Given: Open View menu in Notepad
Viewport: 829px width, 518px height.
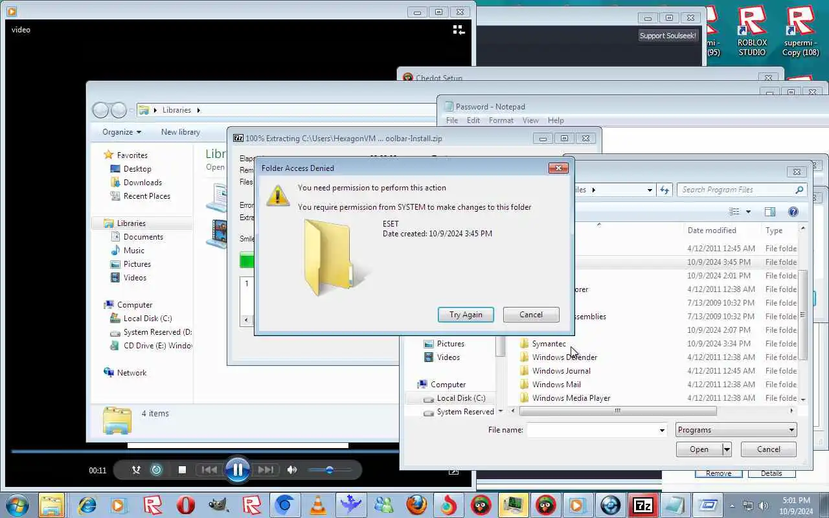Looking at the screenshot, I should coord(530,120).
